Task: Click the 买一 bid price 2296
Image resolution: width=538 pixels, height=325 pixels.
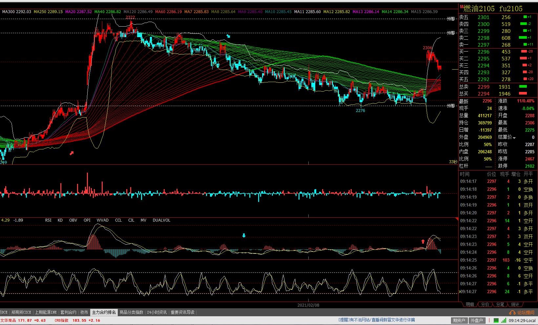Action: point(483,52)
